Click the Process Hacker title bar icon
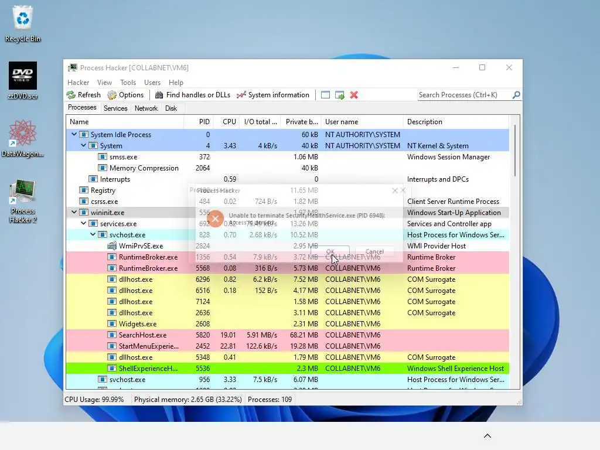The image size is (600, 450). tap(72, 68)
